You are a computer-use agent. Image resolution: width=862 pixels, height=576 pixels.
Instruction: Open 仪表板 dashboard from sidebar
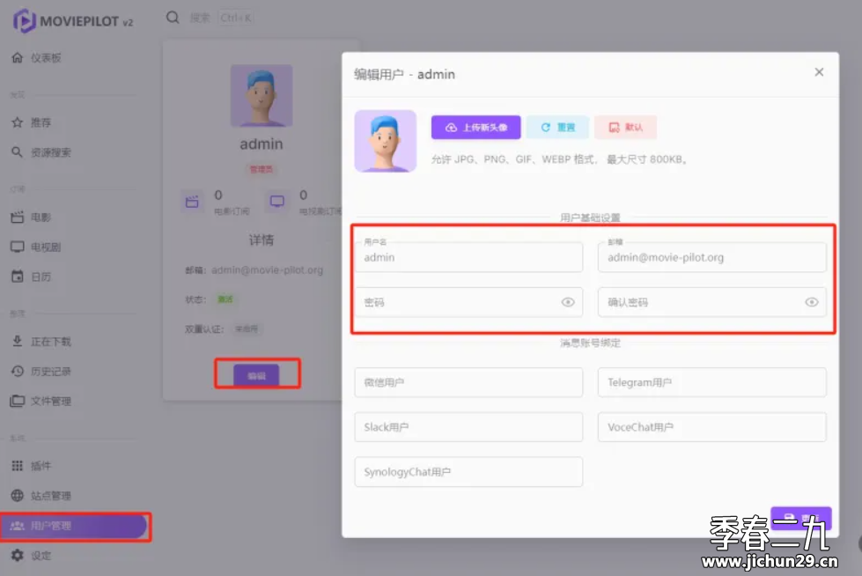(46, 58)
